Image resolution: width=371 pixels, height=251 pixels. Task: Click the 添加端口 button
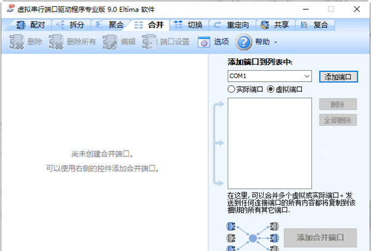point(338,76)
